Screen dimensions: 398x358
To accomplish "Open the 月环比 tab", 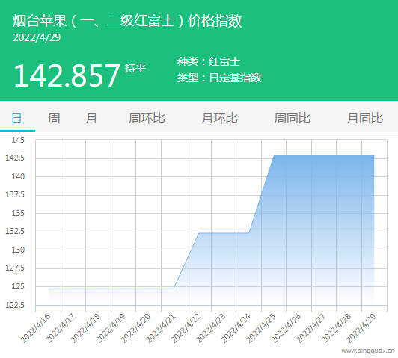I will tap(219, 118).
